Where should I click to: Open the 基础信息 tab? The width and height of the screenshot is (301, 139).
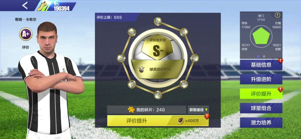point(261,65)
